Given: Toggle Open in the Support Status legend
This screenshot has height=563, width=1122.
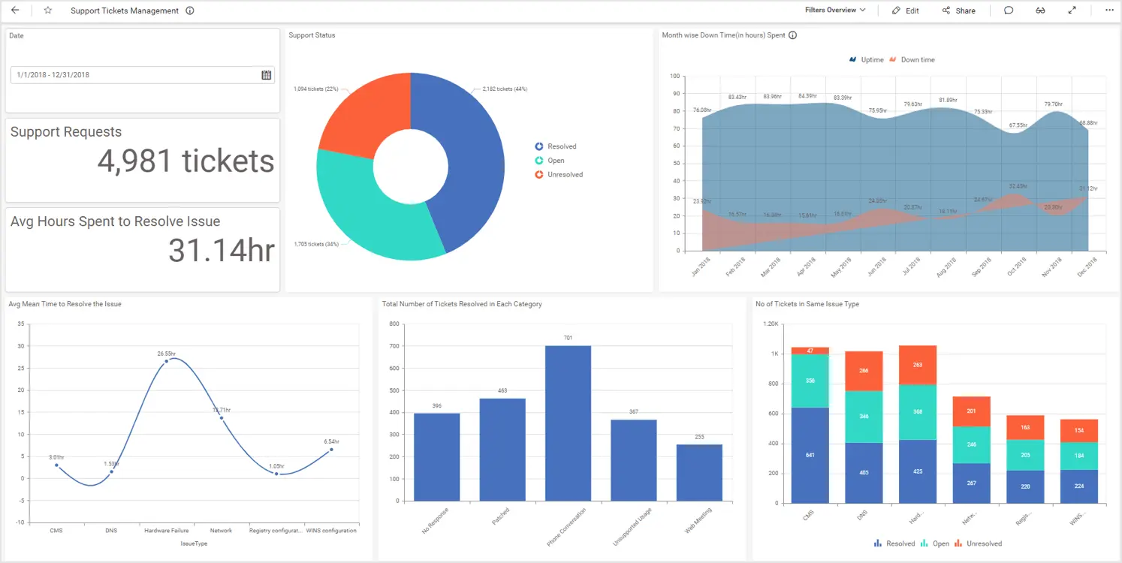Looking at the screenshot, I should click(554, 160).
